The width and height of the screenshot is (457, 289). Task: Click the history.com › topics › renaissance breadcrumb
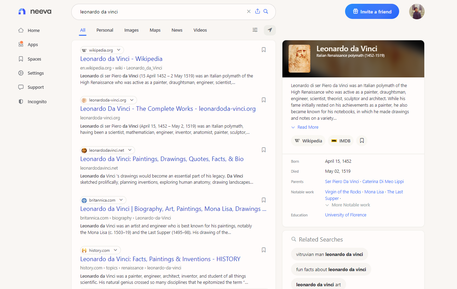131,268
